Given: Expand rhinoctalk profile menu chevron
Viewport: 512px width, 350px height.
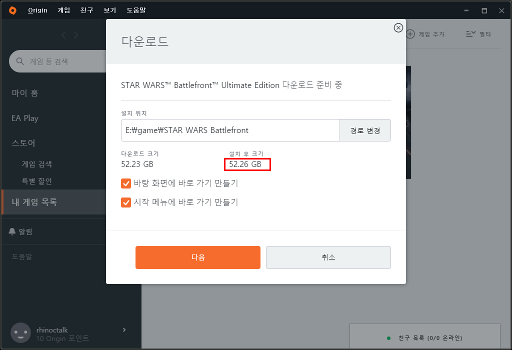Looking at the screenshot, I should 124,330.
